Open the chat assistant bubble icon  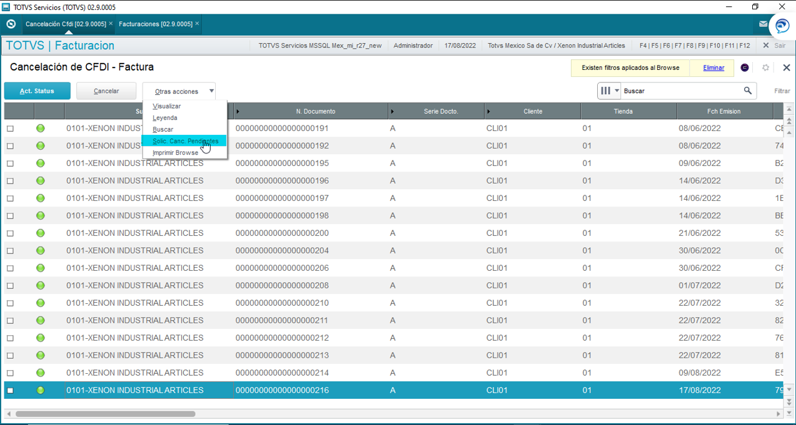[782, 26]
